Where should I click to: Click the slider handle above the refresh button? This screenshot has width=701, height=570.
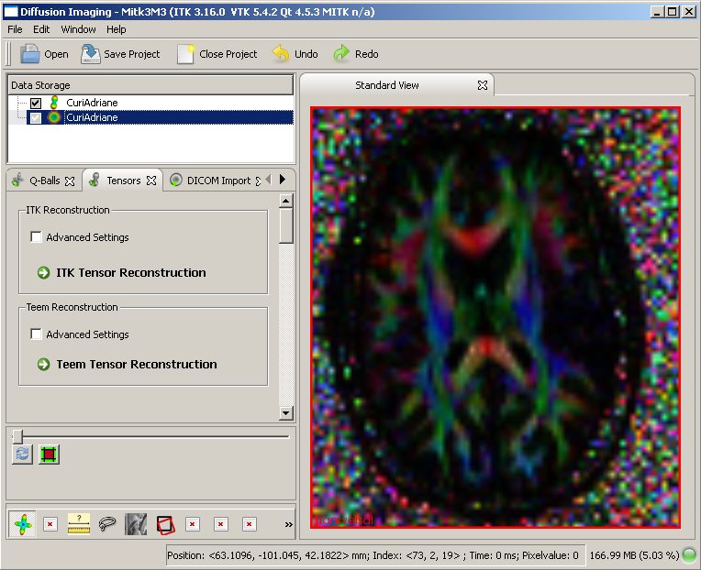(17, 436)
